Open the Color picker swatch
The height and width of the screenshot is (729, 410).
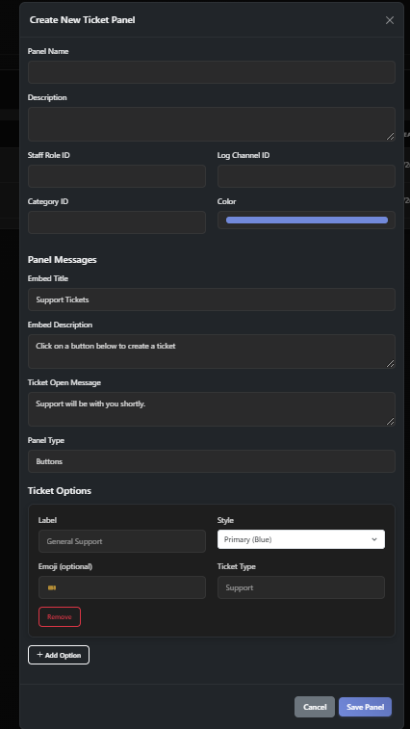[306, 220]
